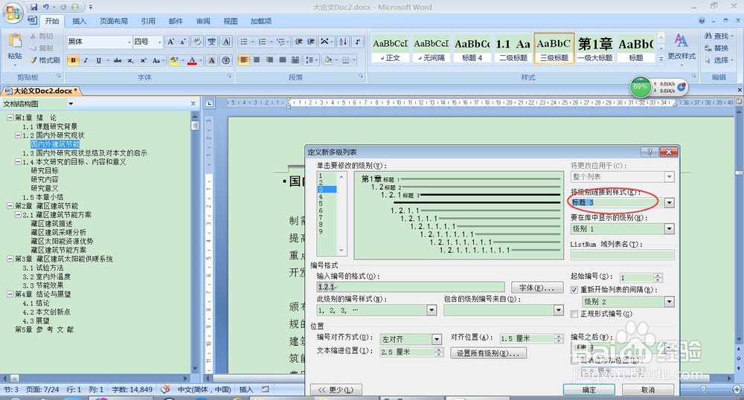The image size is (744, 400).
Task: Click the Save icon in quick access toolbar
Action: click(x=33, y=7)
